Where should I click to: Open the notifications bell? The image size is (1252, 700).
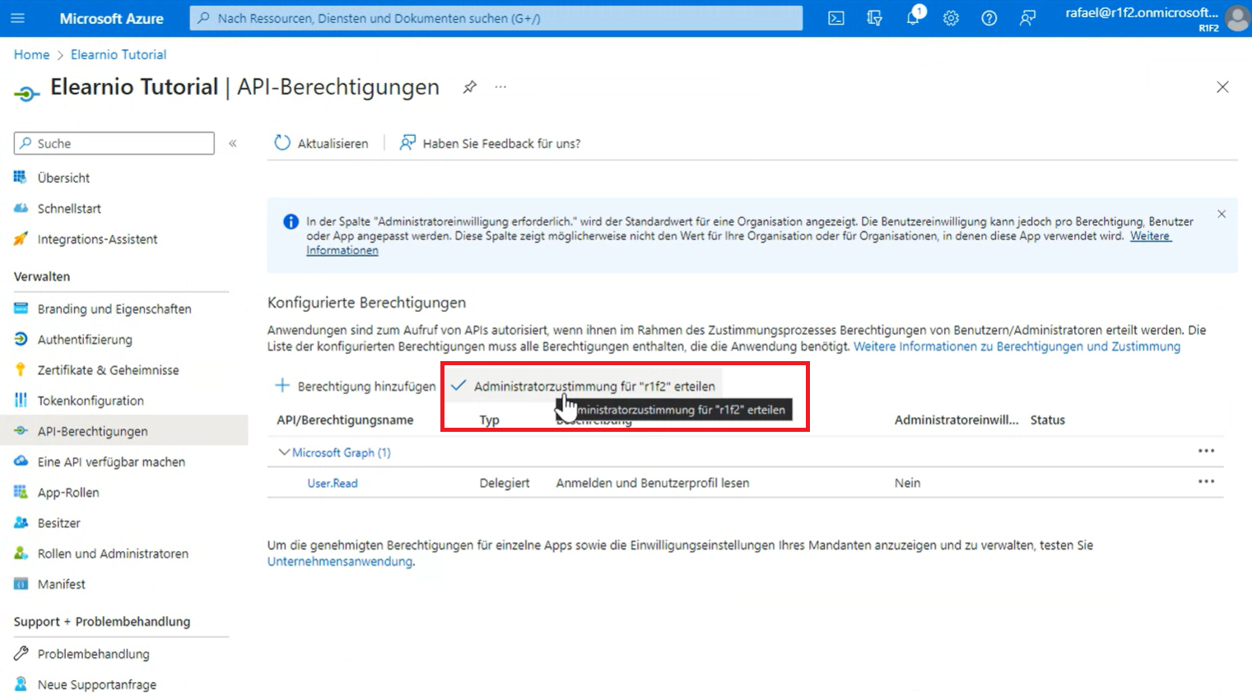(x=913, y=18)
